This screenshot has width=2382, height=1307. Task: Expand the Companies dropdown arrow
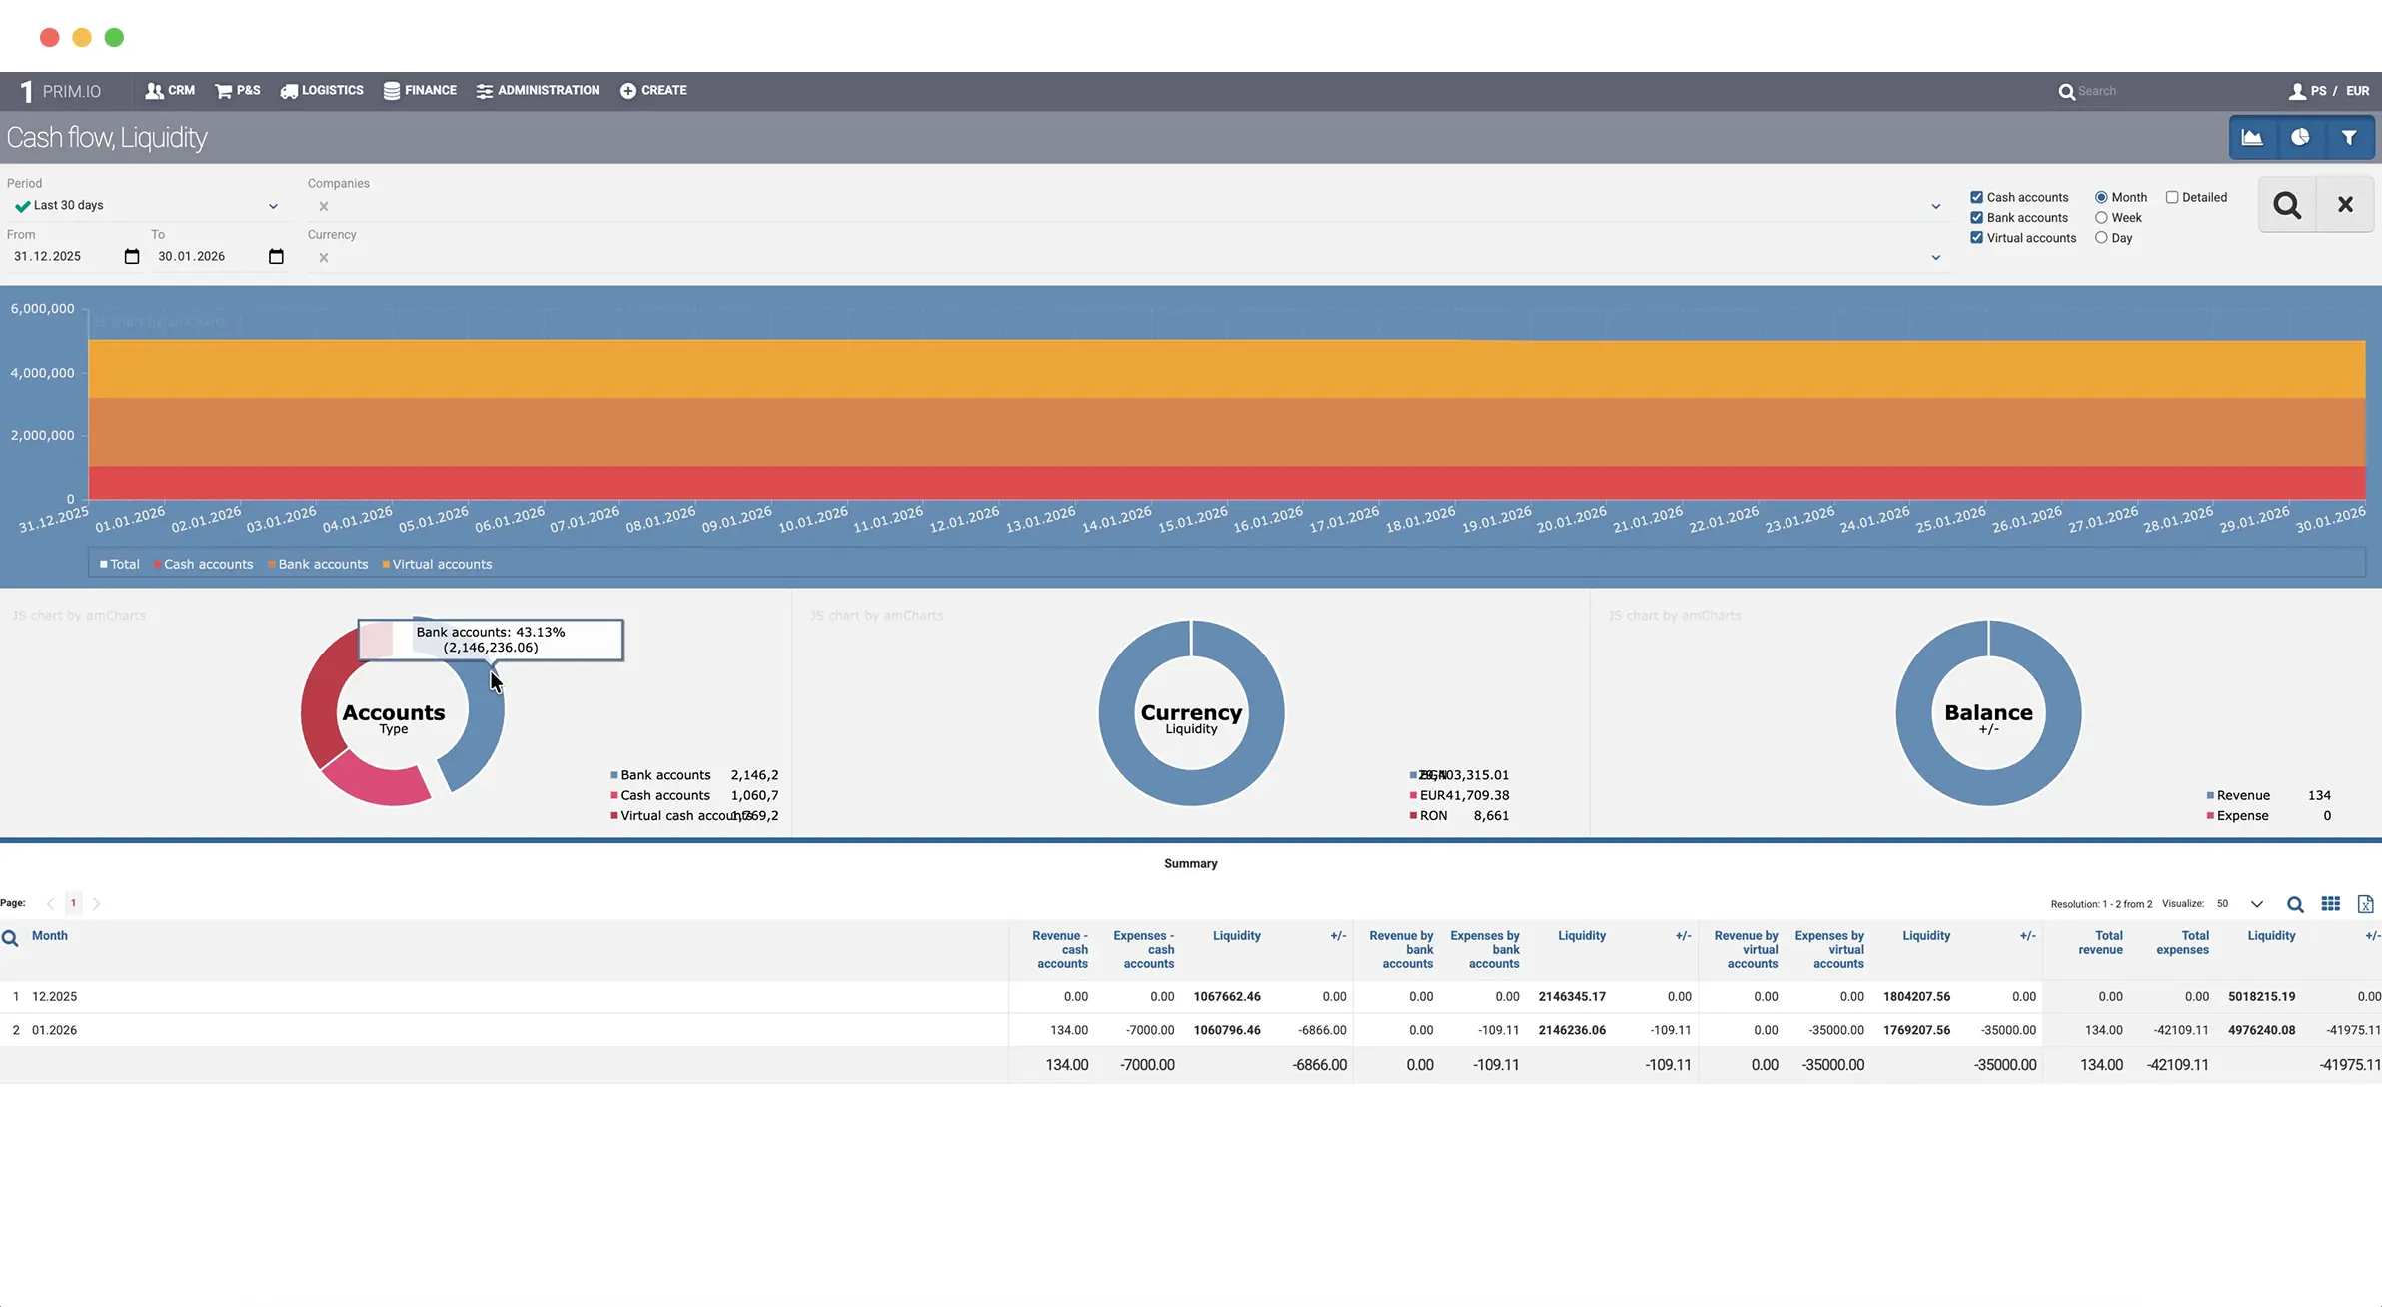(x=1936, y=207)
